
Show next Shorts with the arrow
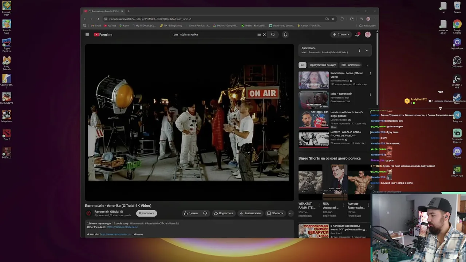pyautogui.click(x=371, y=186)
